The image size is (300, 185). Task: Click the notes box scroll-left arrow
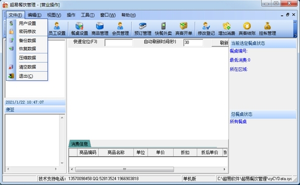tap(8, 169)
